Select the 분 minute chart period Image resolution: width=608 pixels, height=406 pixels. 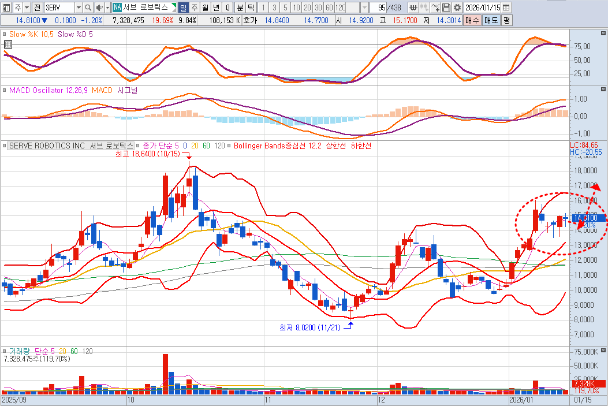pos(240,8)
